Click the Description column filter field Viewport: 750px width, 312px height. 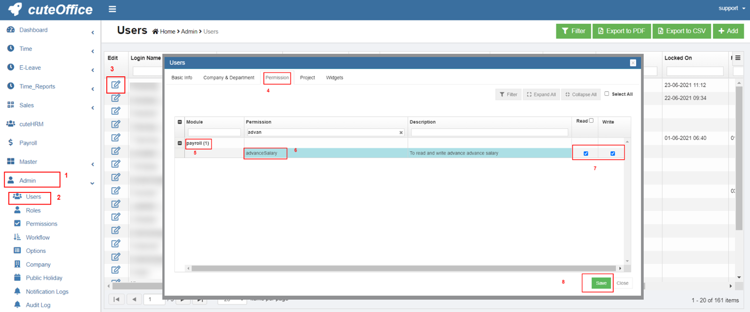click(489, 133)
